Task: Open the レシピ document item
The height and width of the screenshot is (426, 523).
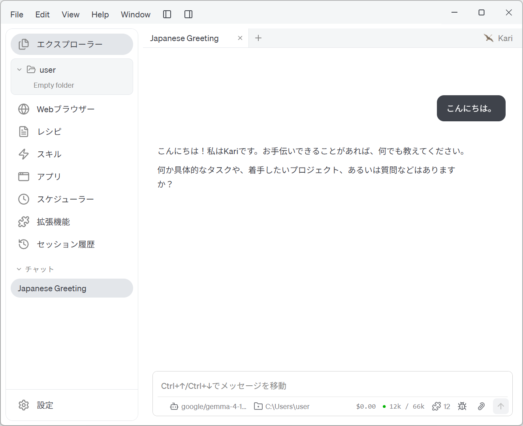Action: (x=72, y=132)
